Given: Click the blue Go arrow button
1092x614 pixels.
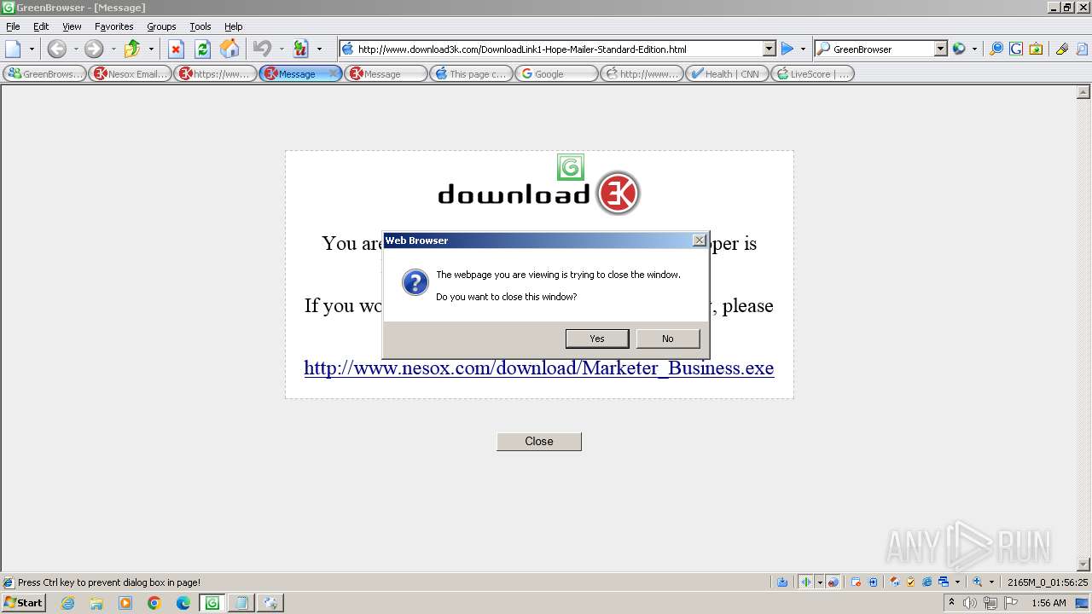Looking at the screenshot, I should (x=787, y=49).
